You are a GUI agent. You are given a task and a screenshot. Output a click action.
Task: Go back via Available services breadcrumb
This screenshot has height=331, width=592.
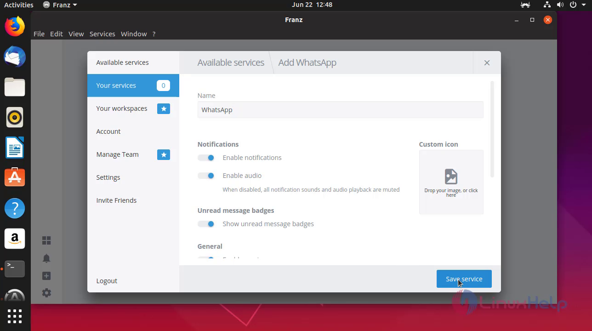tap(231, 63)
